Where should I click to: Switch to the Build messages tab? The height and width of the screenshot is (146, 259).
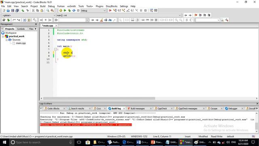click(138, 109)
